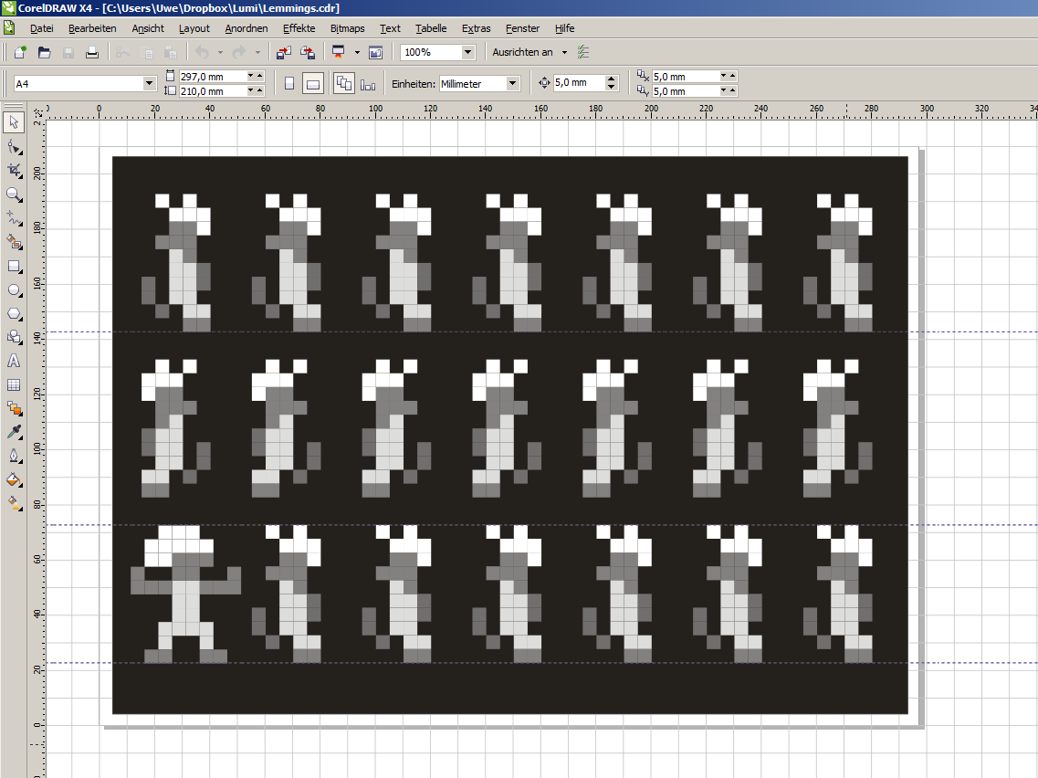Select the front-facing lemming with spread arms

[x=185, y=594]
